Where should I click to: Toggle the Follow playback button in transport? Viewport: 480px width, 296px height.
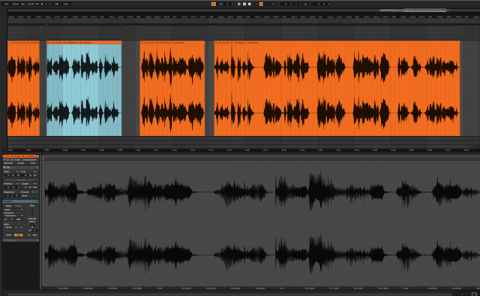214,4
